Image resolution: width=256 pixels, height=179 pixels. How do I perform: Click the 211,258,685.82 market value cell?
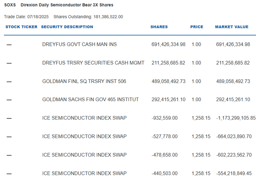233,63
